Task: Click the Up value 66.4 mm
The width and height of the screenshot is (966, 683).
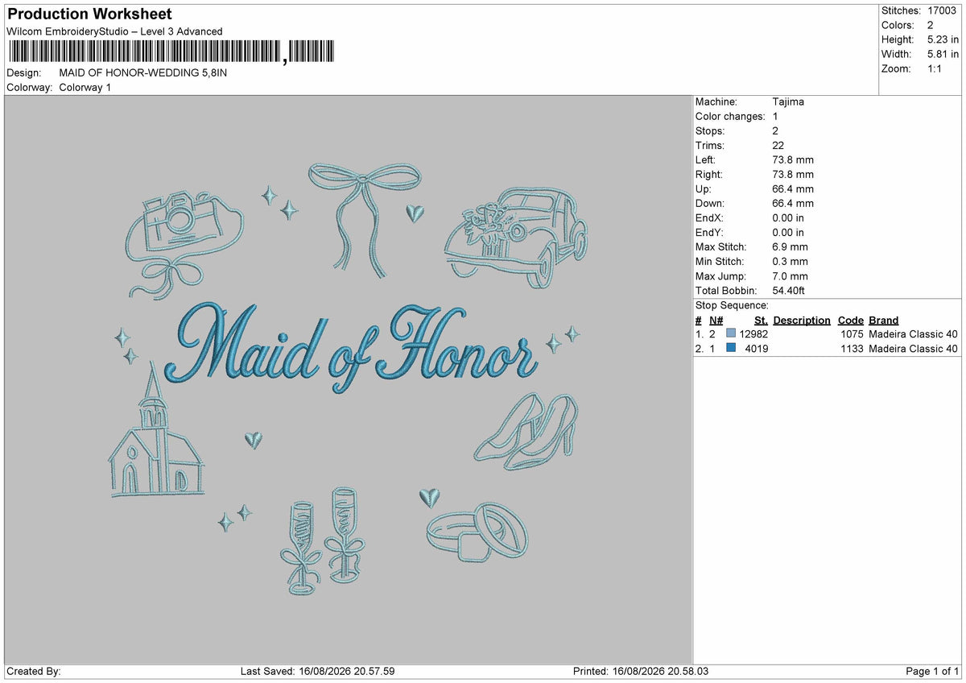Action: 793,188
